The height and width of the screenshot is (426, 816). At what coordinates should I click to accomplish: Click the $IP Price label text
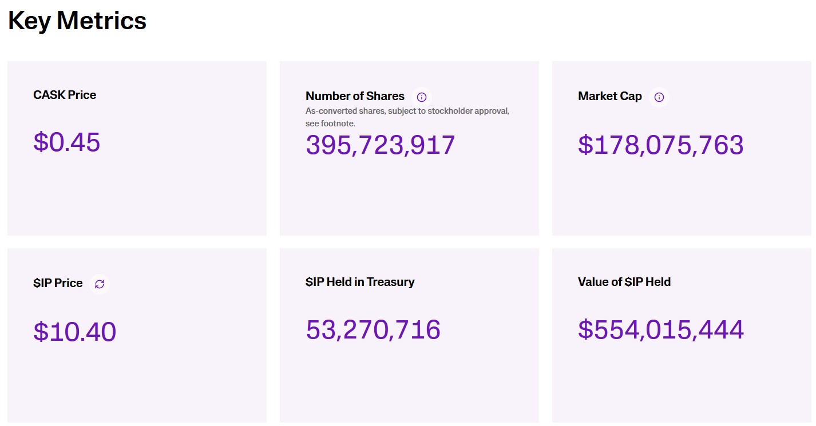click(58, 283)
